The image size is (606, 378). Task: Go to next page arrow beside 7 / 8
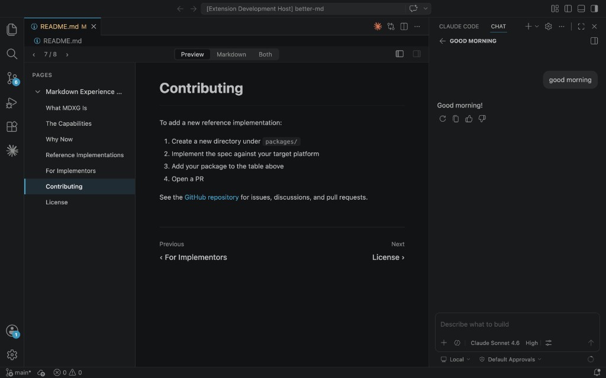pos(67,54)
